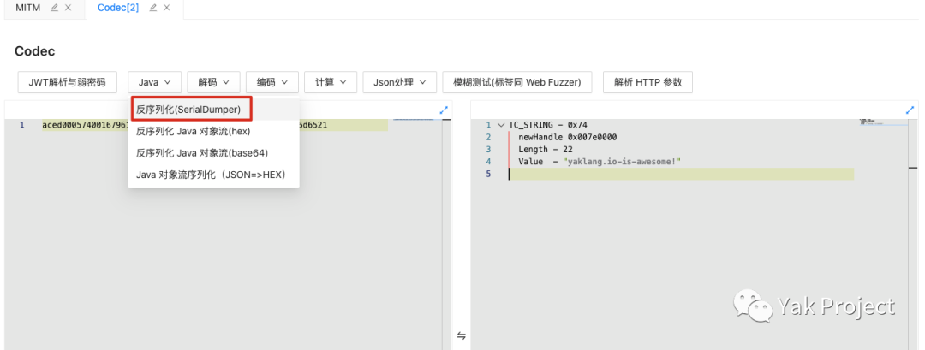This screenshot has height=350, width=925.
Task: Open JWT解析与弱密码 tool
Action: (x=68, y=82)
